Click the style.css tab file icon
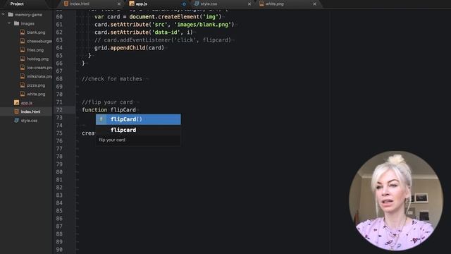 click(197, 4)
